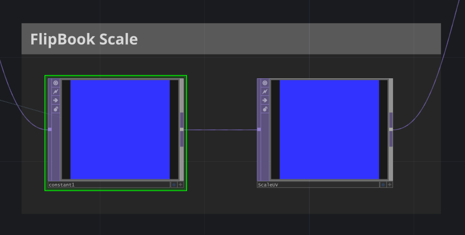Click the plus viewer-active icon on constant1
This screenshot has width=465, height=235.
(x=181, y=185)
